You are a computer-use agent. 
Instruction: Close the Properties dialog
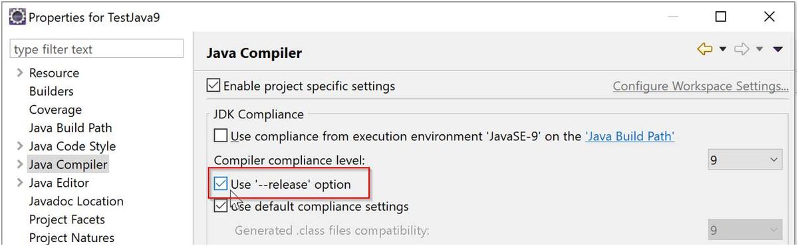tap(769, 17)
